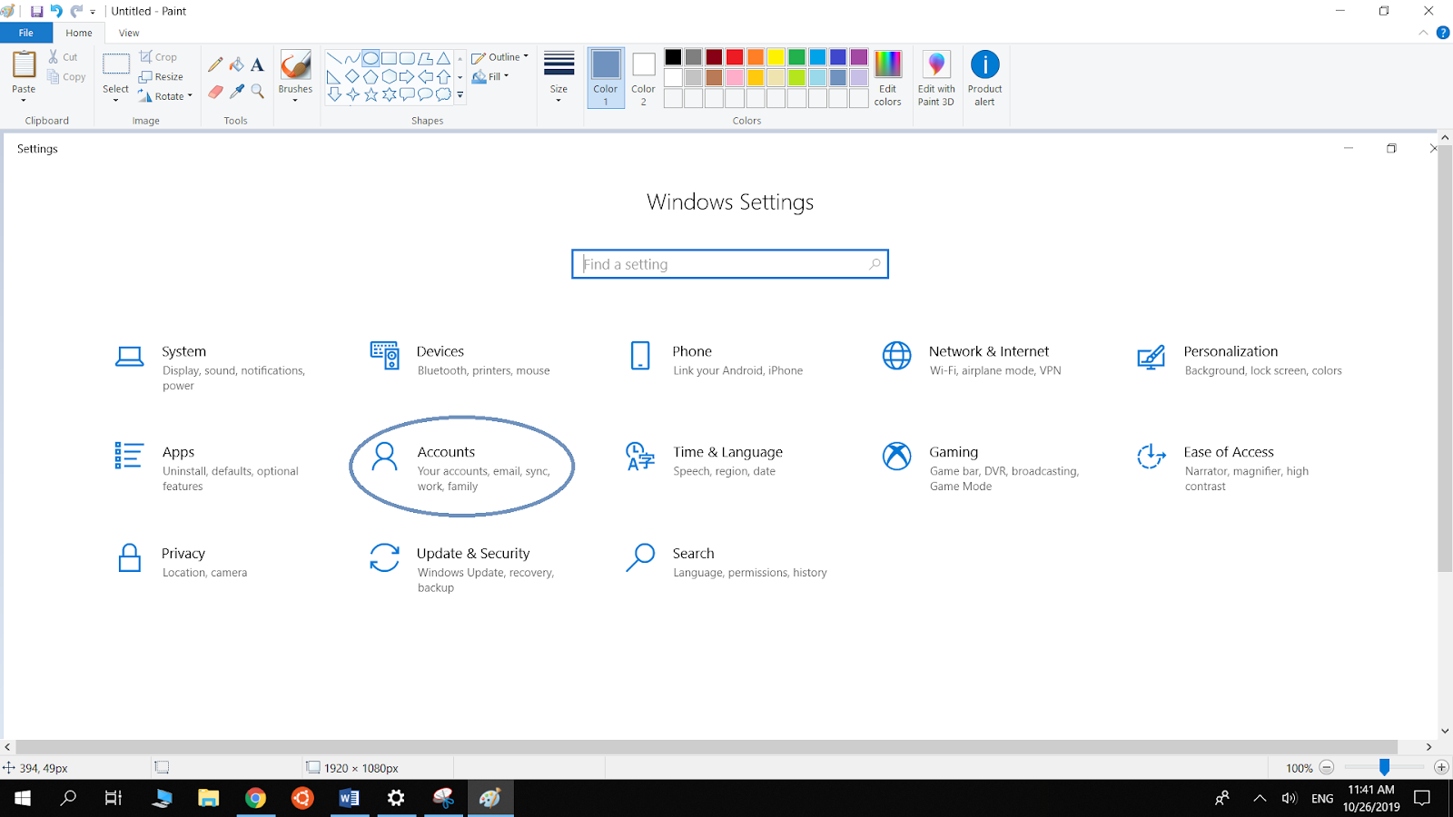Pick the purple color swatch
1453x817 pixels.
(x=859, y=57)
